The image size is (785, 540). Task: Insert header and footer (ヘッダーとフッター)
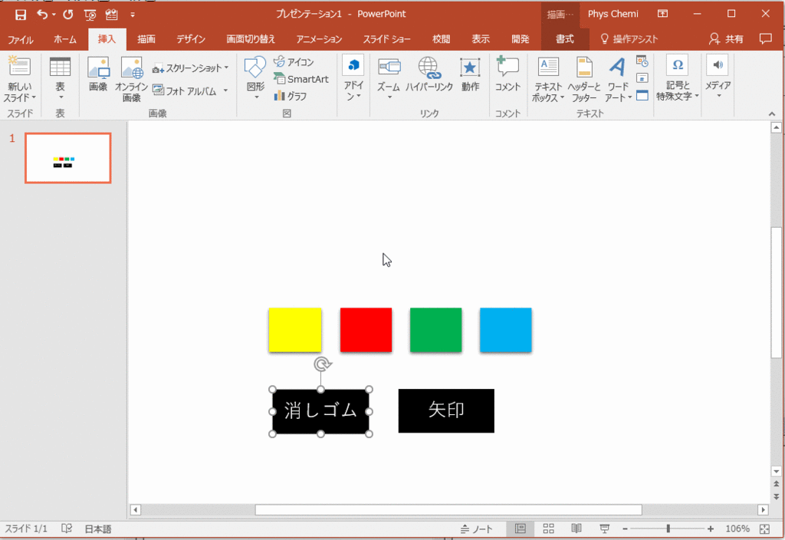point(583,79)
